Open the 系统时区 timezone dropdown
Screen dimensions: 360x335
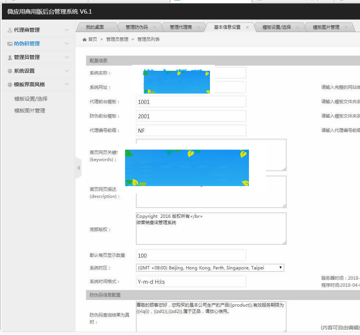[281, 268]
